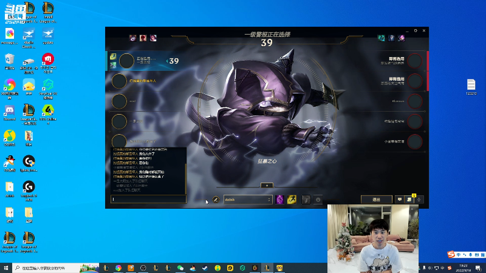The width and height of the screenshot is (486, 273).
Task: Click the second enemy ban icon top-right
Action: (x=391, y=38)
